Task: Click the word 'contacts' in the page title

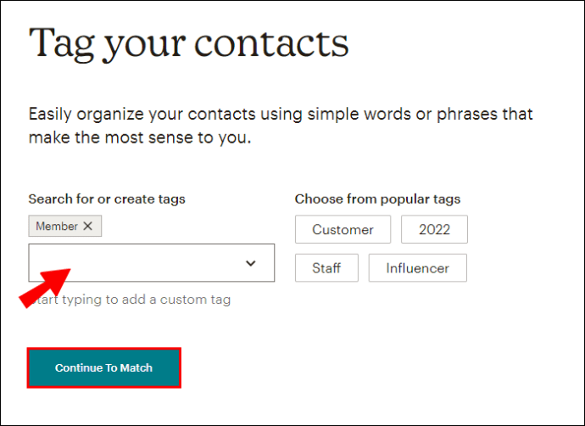Action: pos(271,43)
